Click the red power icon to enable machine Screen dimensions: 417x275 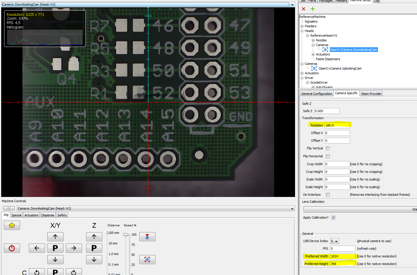[11, 248]
